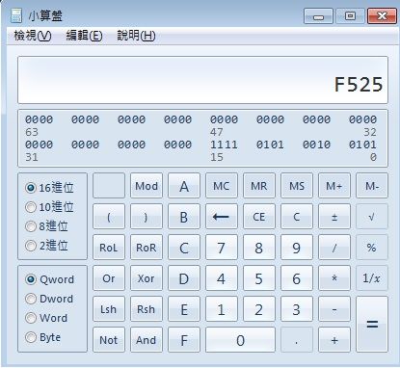Clear all with C button right of CE
Viewport: 400px width, 368px height.
pos(297,217)
